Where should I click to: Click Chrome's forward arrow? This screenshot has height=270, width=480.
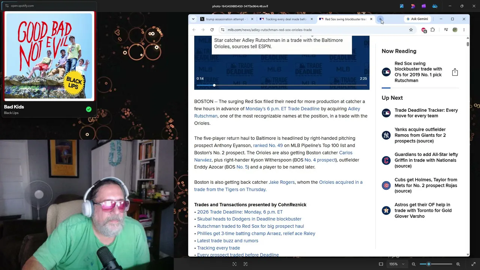point(203,30)
